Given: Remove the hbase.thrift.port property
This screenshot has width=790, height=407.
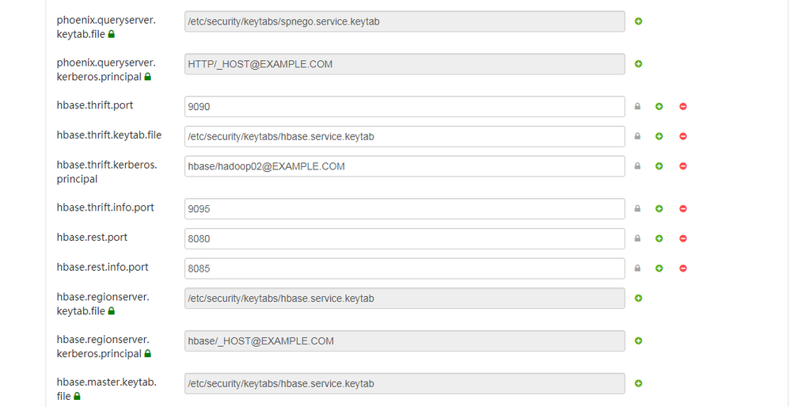Looking at the screenshot, I should 682,106.
